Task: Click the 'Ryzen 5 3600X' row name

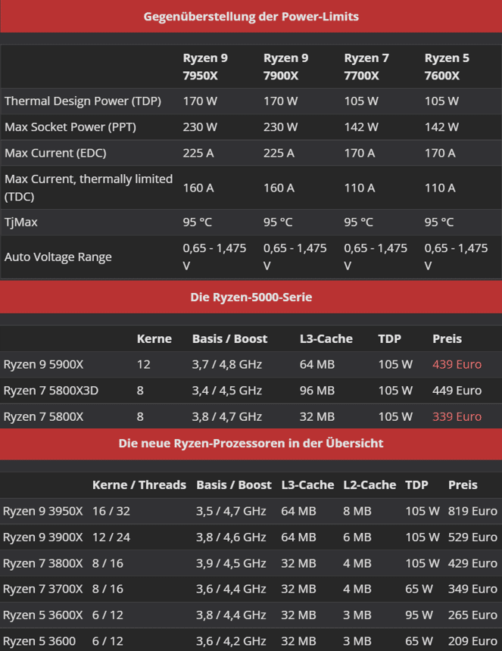Action: [42, 615]
